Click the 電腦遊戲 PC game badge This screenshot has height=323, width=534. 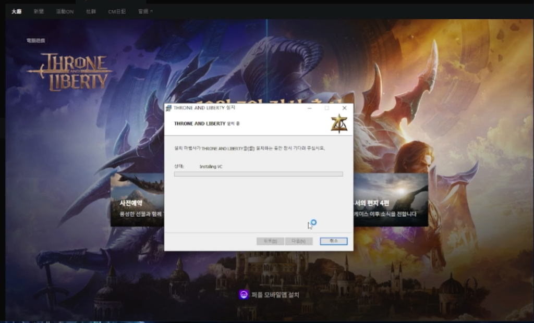click(x=36, y=40)
